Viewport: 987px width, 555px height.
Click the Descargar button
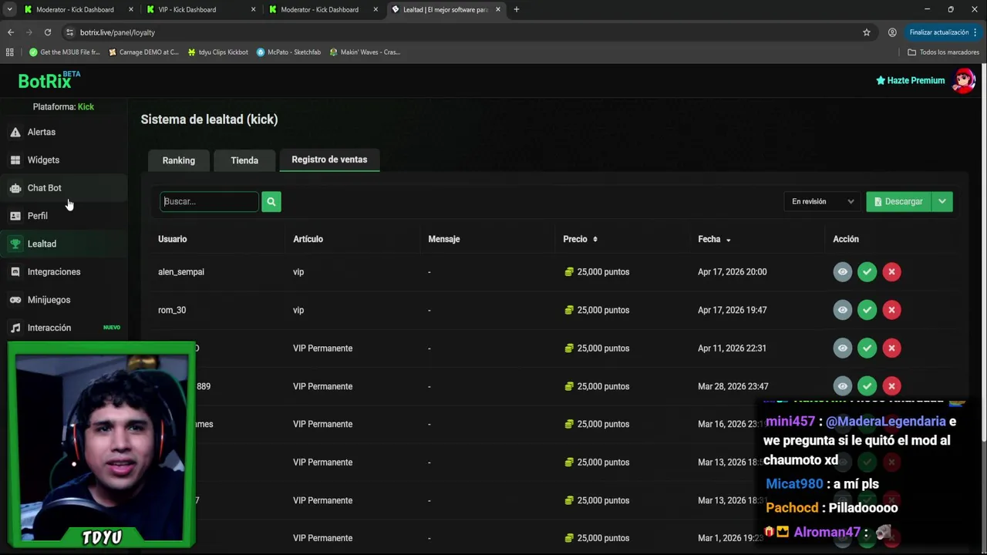pyautogui.click(x=898, y=202)
